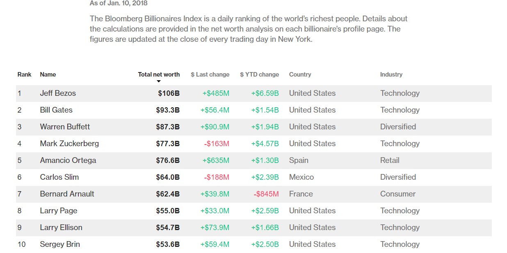507x253 pixels.
Task: Select Mark Zuckerberg name
Action: pos(69,144)
